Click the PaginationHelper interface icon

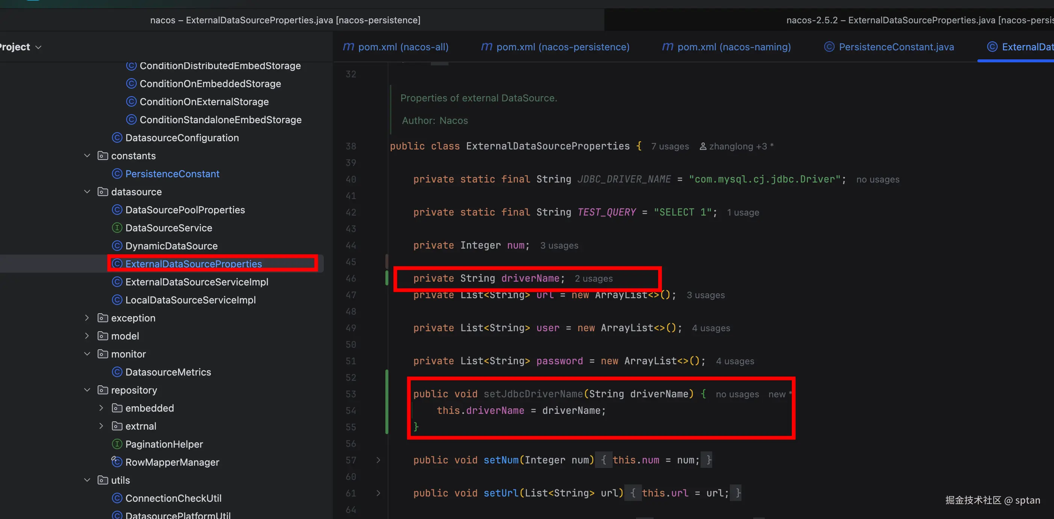click(x=117, y=444)
